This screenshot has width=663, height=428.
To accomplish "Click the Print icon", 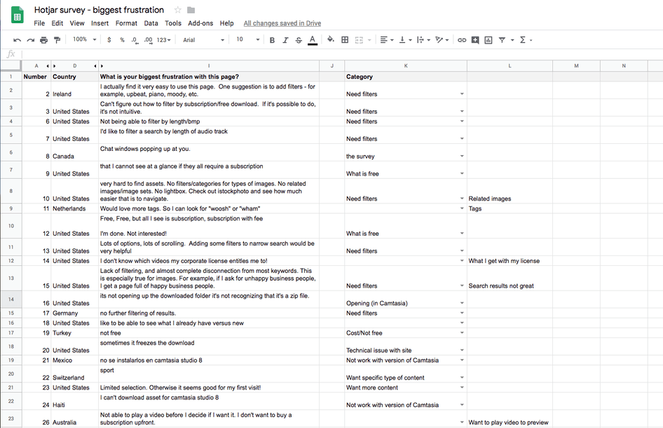I will 43,40.
